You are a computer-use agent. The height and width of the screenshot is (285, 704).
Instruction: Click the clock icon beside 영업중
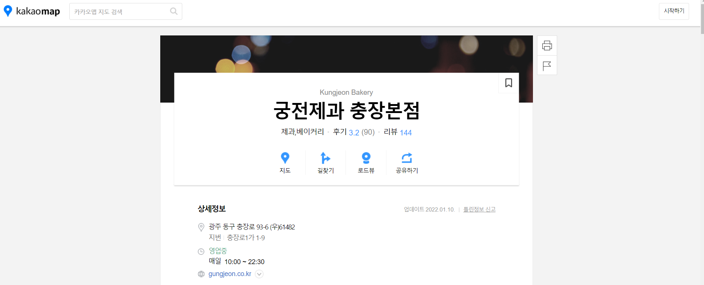click(x=201, y=252)
